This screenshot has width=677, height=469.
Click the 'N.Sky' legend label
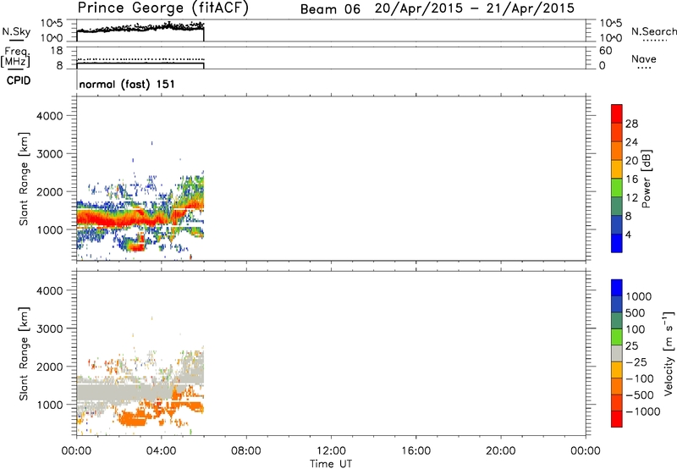[16, 31]
